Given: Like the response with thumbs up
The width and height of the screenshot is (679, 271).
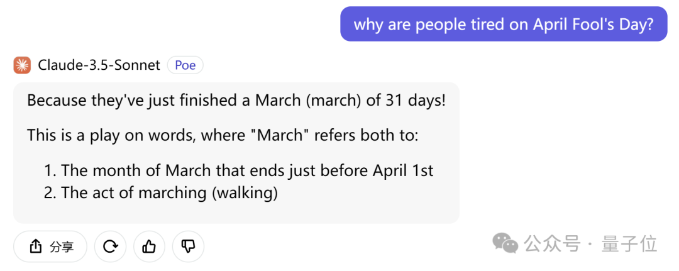Looking at the screenshot, I should (150, 246).
